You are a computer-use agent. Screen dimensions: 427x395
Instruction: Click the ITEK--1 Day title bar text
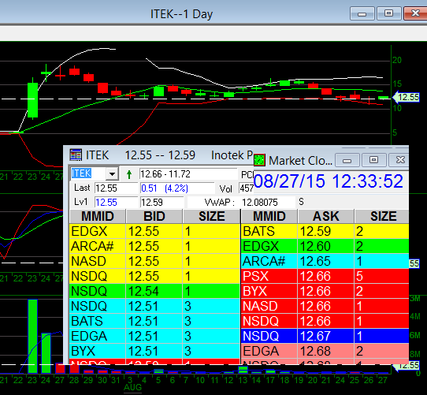pos(181,14)
